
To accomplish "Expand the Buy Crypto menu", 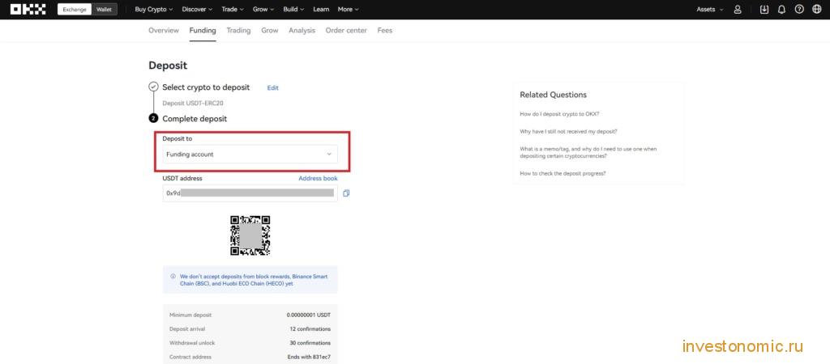I will pos(154,10).
